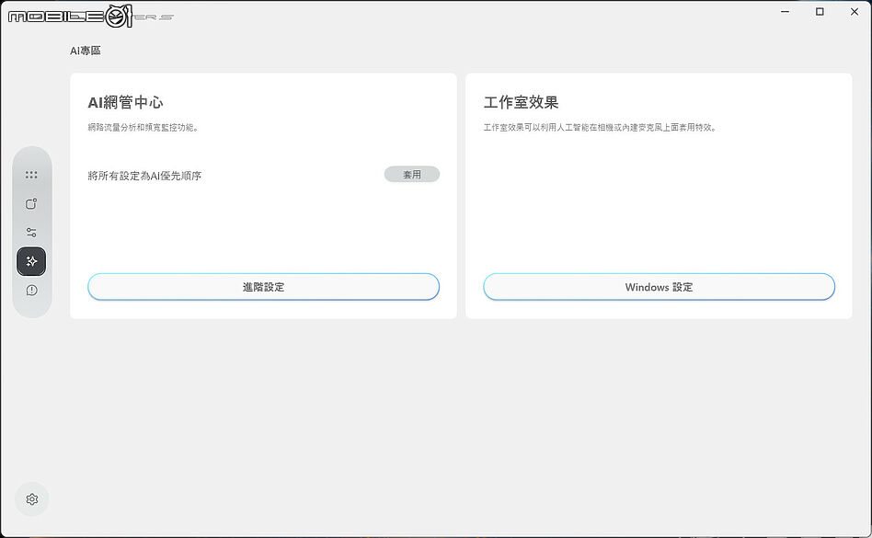Open the feedback exclamation bubble icon
Viewport: 872px width, 538px height.
(31, 290)
